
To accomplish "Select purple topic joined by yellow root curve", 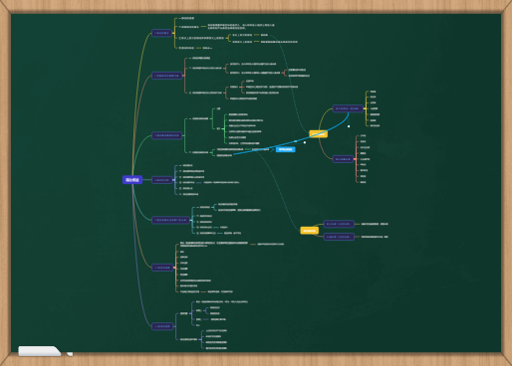I will [162, 33].
